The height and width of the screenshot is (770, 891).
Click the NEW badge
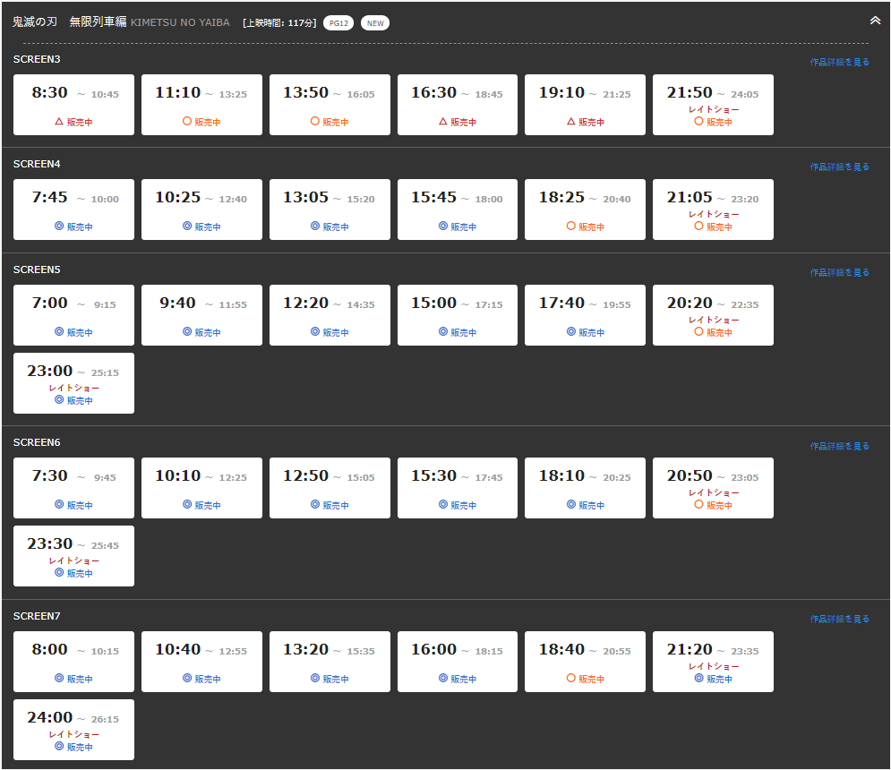click(375, 23)
